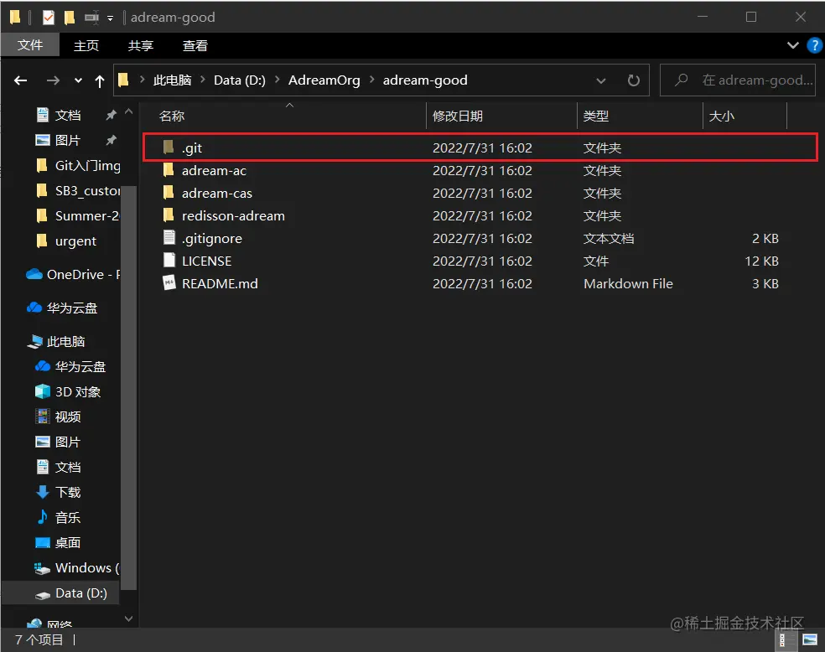
Task: Open pinned 图片 in Quick access sidebar
Action: (x=68, y=141)
